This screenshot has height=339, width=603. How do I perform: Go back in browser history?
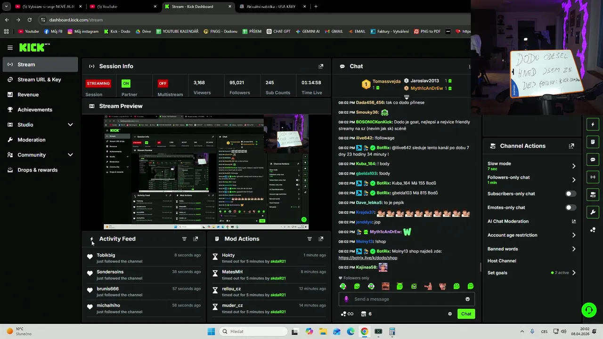pyautogui.click(x=7, y=20)
